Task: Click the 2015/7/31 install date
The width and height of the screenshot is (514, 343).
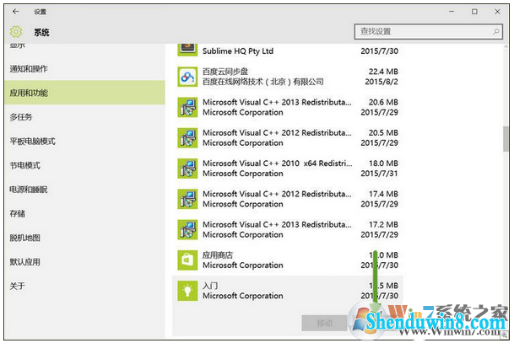Action: click(379, 173)
